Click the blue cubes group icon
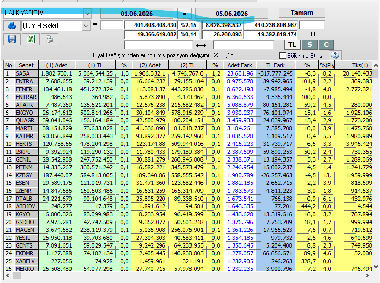This screenshot has width=380, height=283. coord(12,26)
